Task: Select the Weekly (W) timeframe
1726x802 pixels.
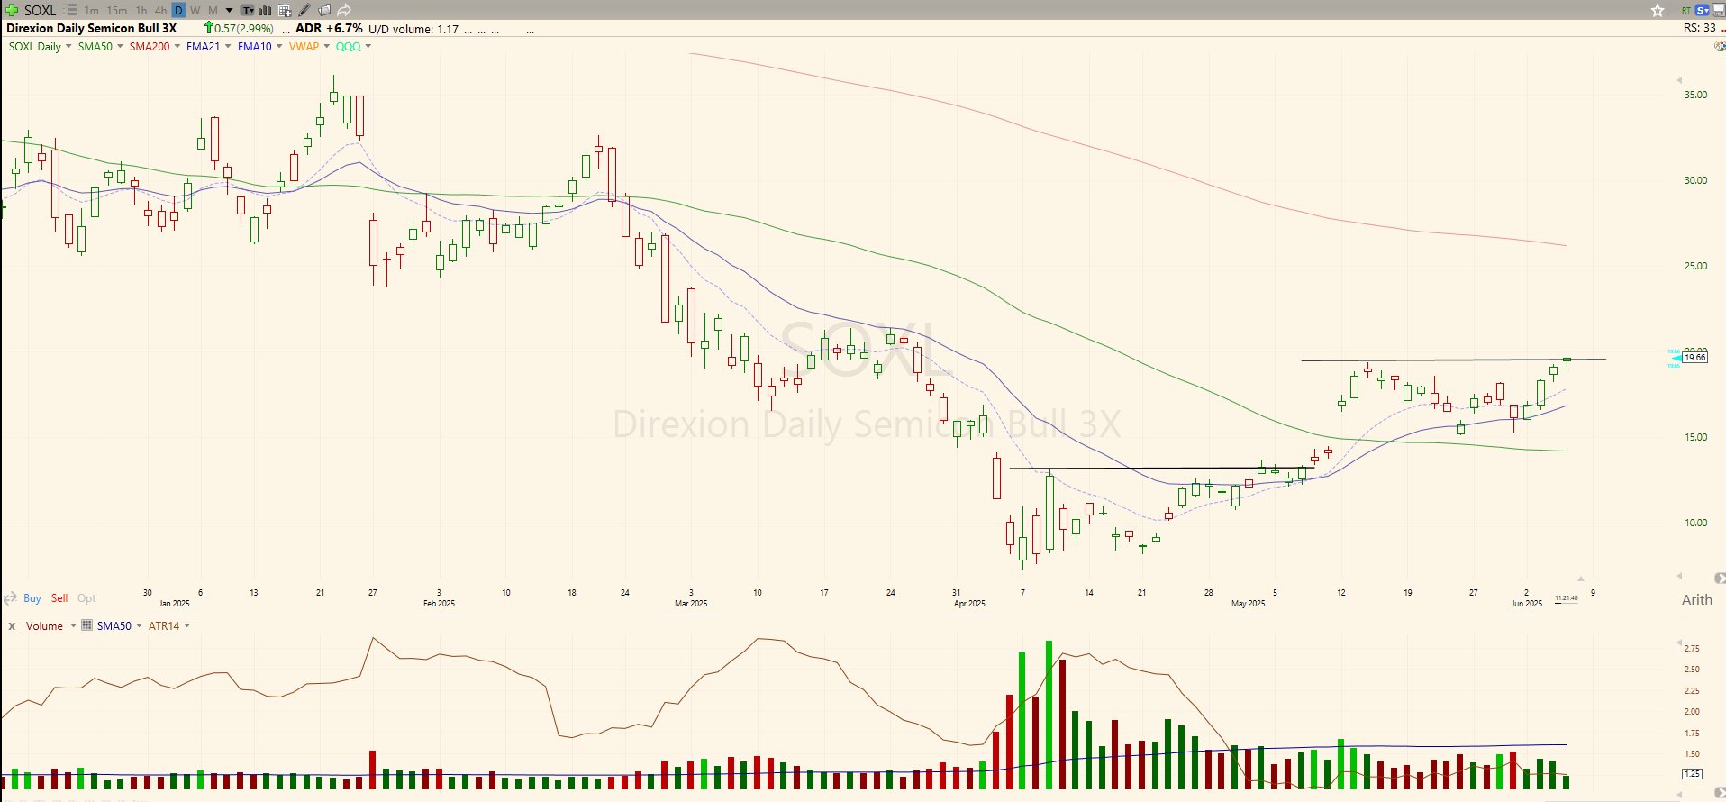Action: click(195, 10)
